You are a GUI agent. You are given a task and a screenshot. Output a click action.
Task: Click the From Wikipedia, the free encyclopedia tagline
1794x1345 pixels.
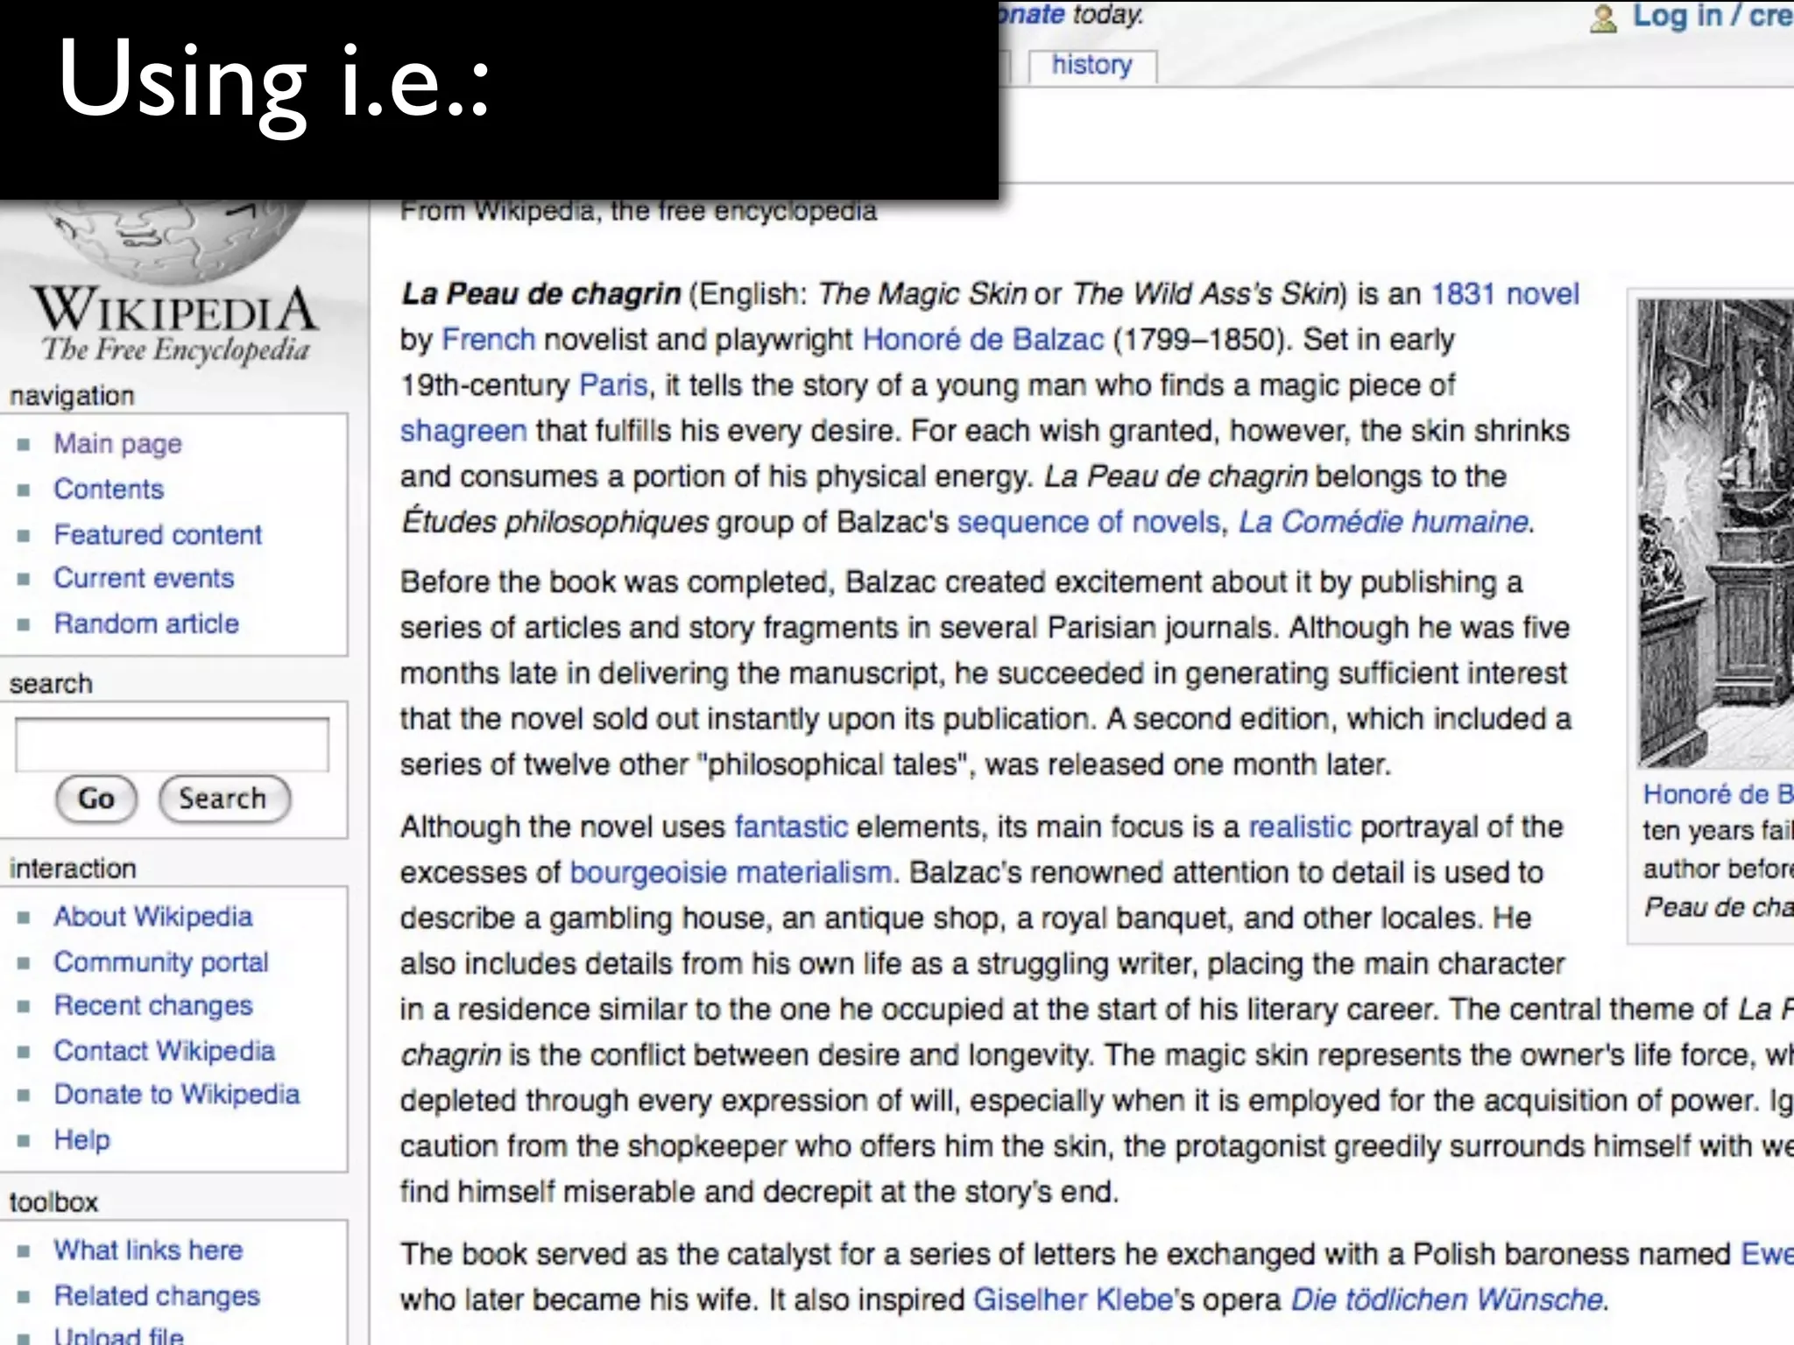[x=639, y=211]
